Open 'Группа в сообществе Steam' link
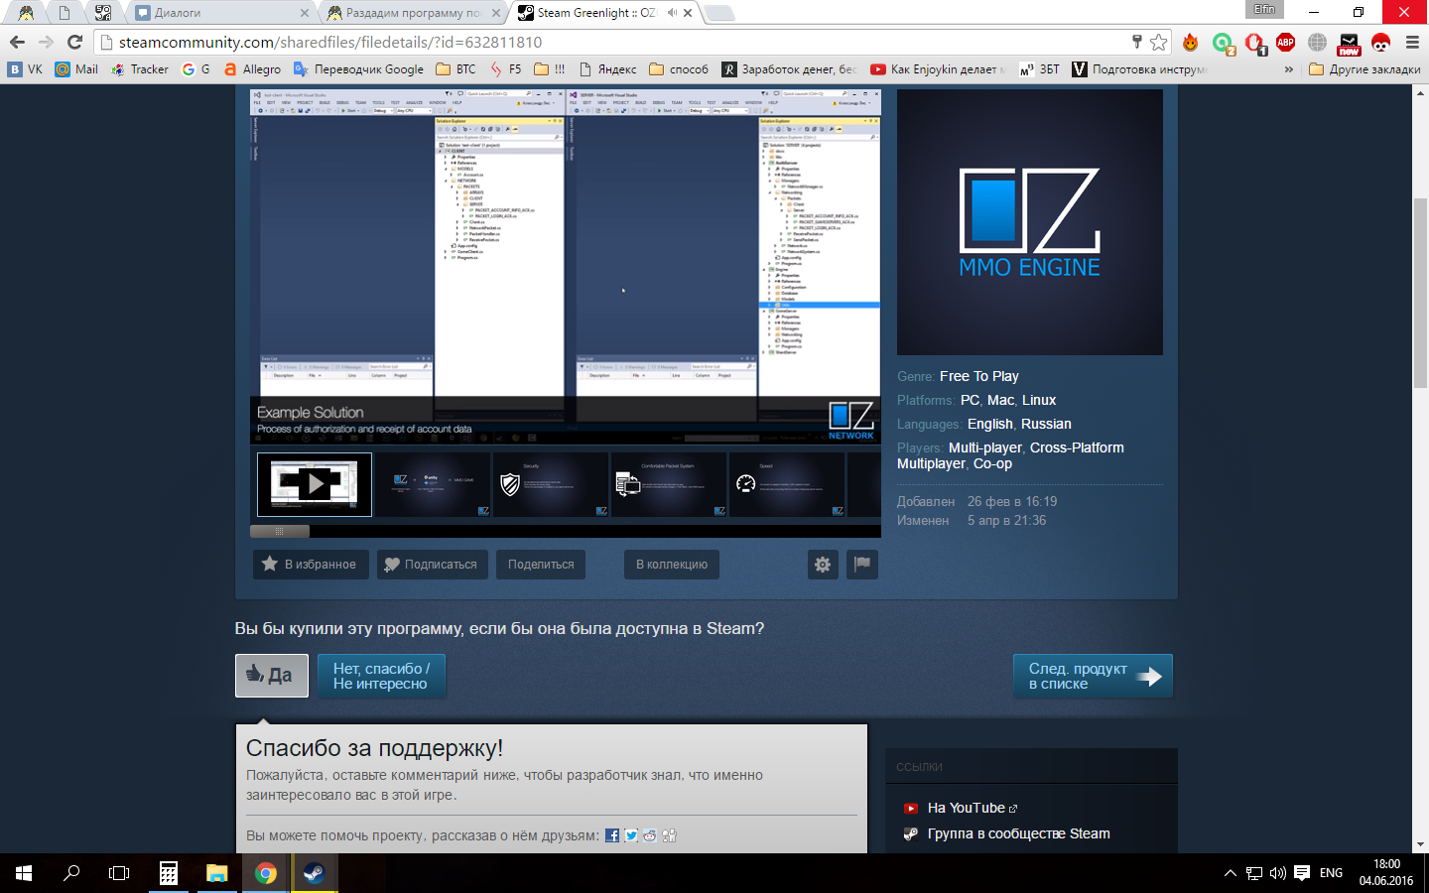The height and width of the screenshot is (893, 1429). pyautogui.click(x=1018, y=833)
